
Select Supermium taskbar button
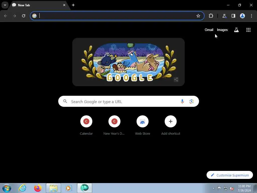point(85,188)
